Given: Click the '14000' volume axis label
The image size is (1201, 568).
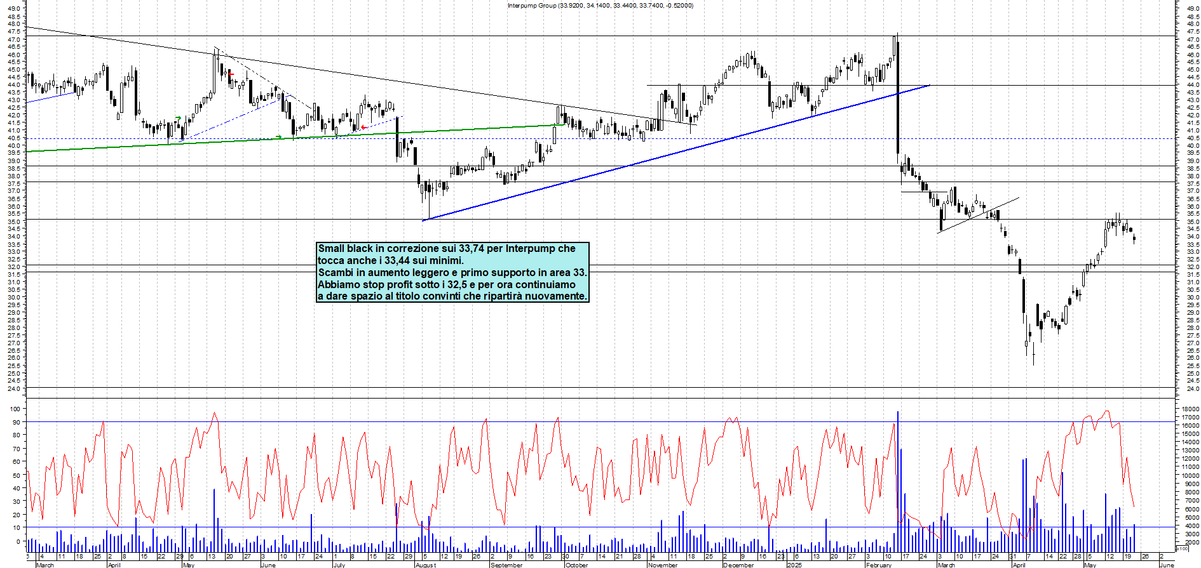Looking at the screenshot, I should 1190,443.
